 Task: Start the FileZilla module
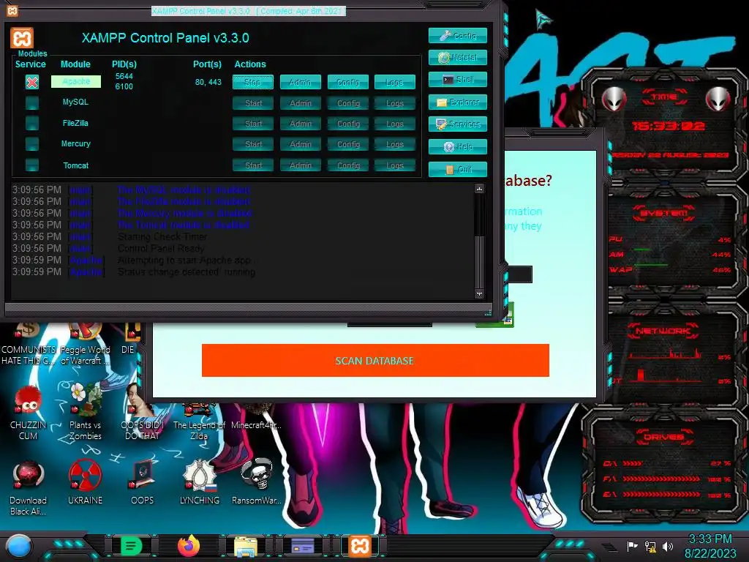tap(252, 124)
